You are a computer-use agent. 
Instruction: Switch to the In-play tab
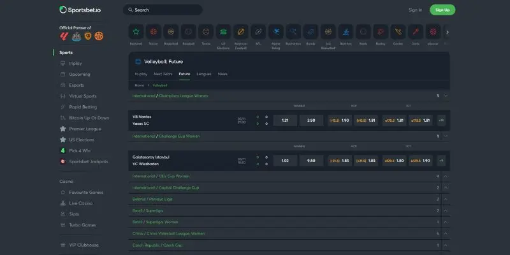point(141,74)
